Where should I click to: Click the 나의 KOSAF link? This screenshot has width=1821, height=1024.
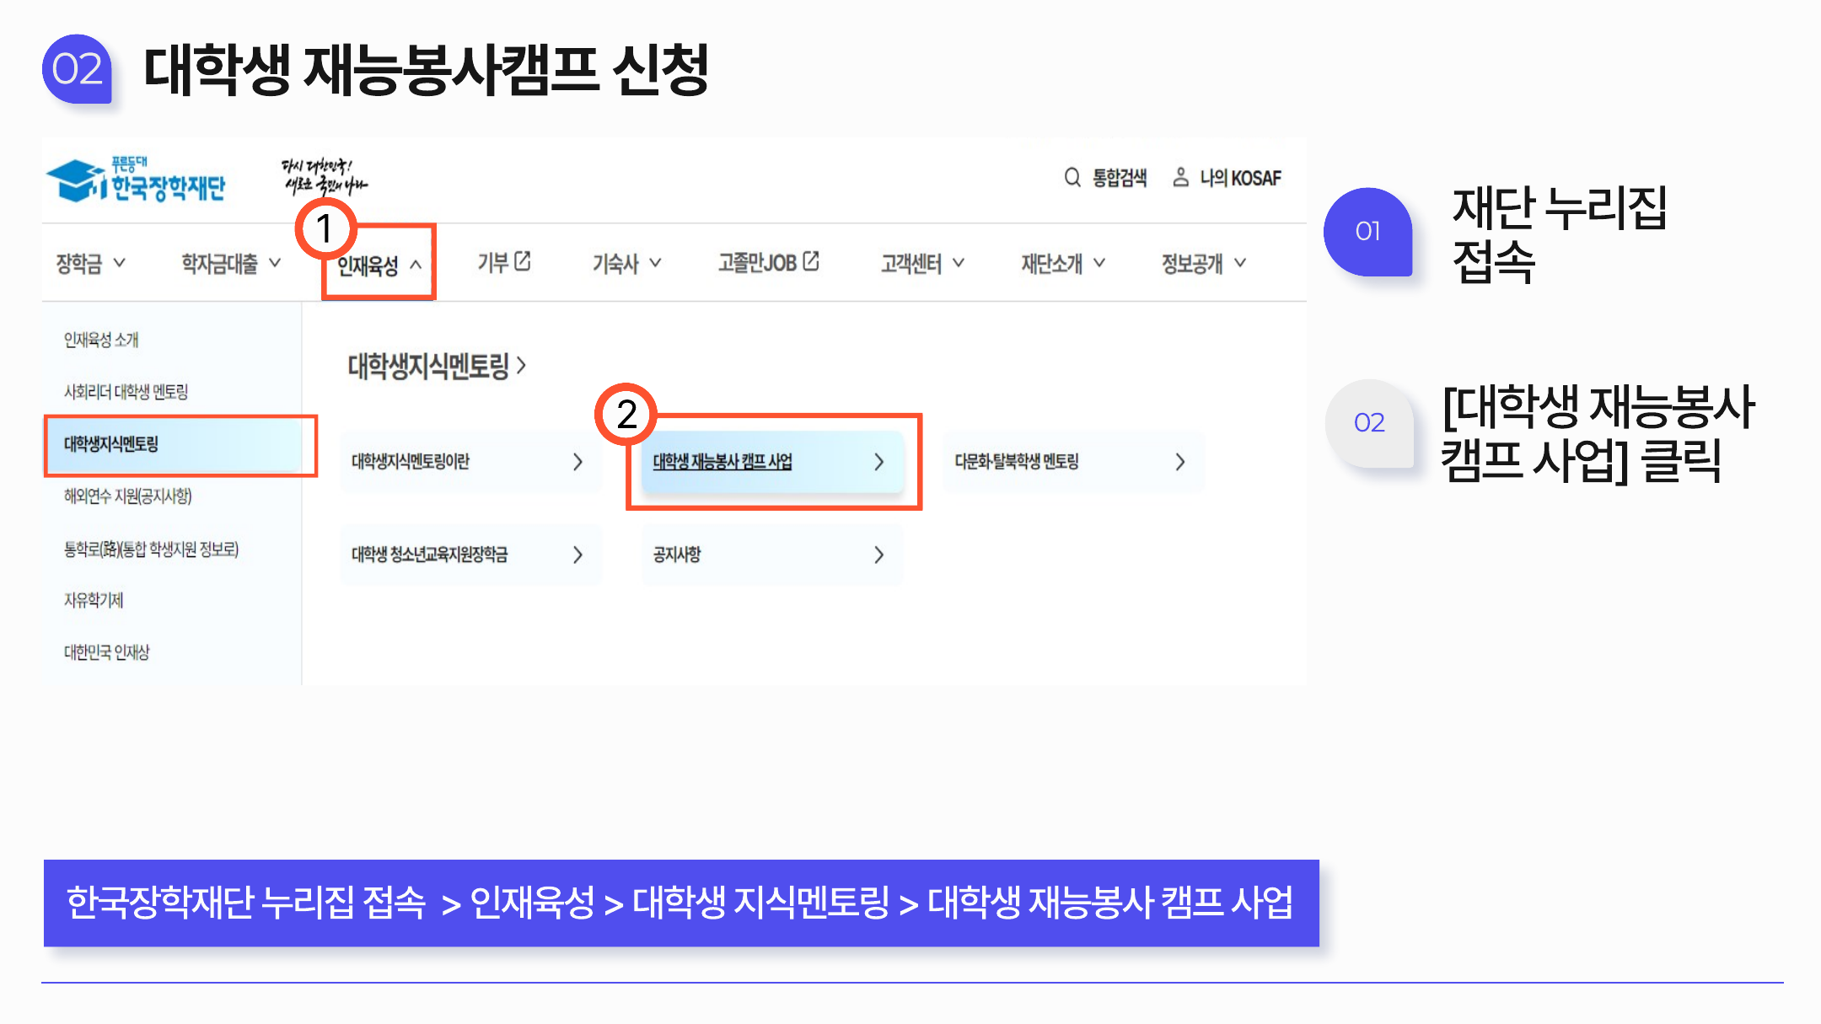1240,178
